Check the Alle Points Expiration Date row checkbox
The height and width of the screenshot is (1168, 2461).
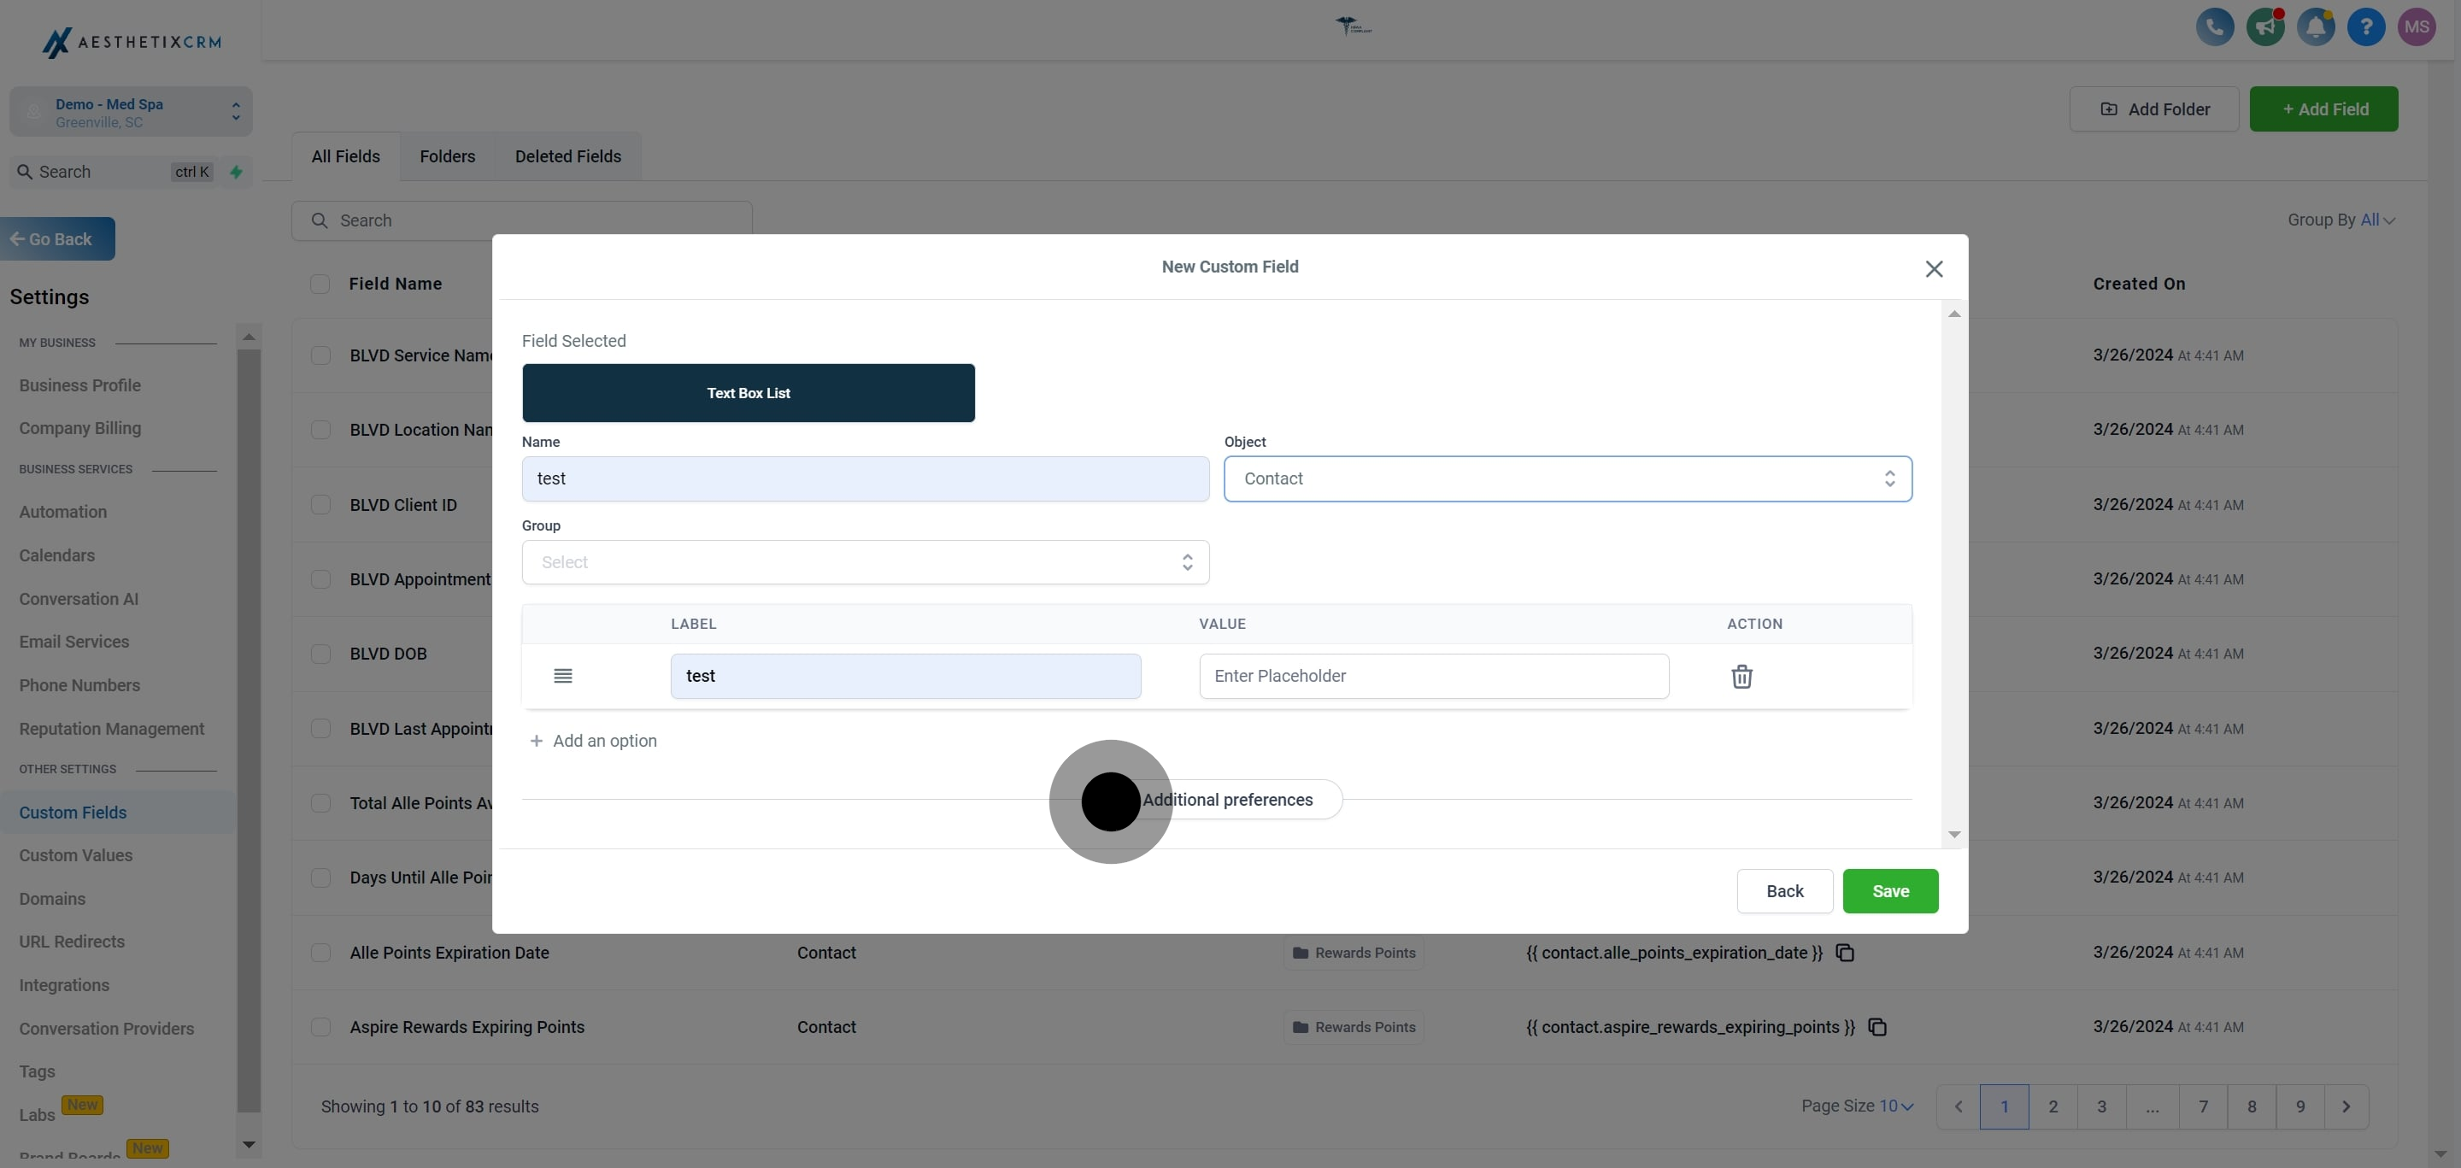pos(321,954)
